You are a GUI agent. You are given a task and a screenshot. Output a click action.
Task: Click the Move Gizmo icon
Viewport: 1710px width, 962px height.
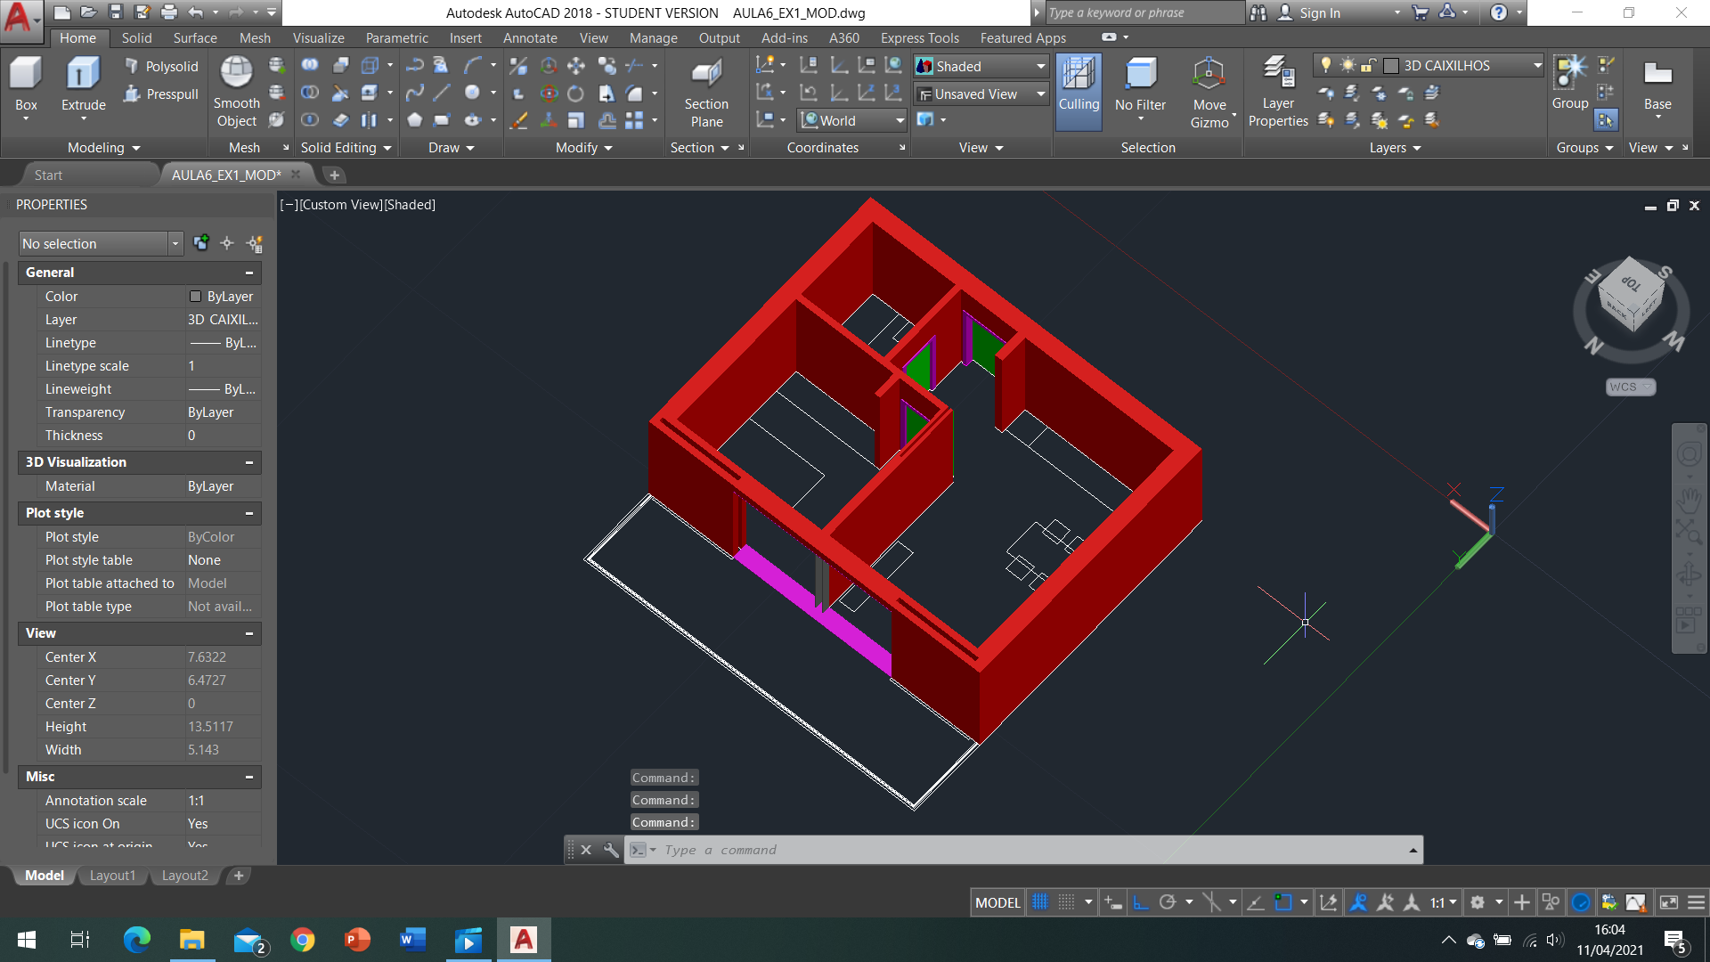[1209, 75]
